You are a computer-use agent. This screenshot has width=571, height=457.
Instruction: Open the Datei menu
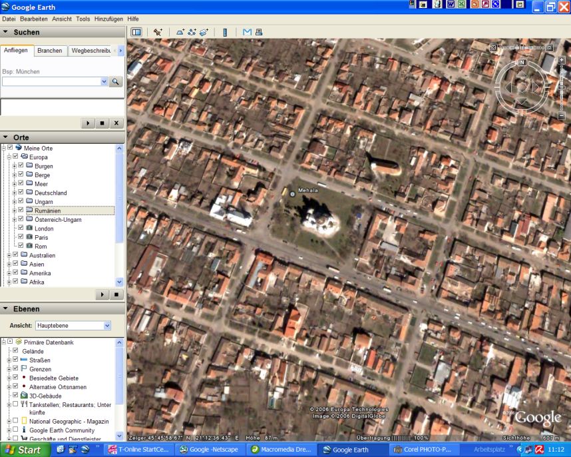[9, 19]
